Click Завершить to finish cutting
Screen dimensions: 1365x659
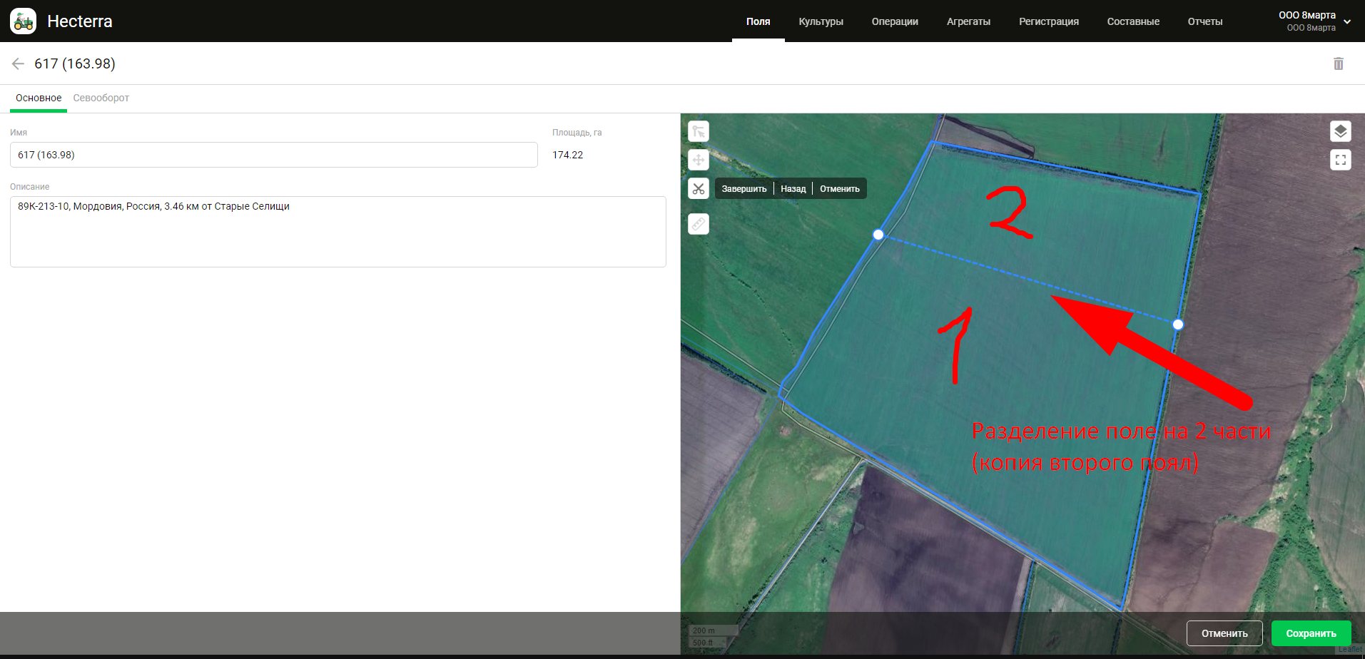(744, 189)
